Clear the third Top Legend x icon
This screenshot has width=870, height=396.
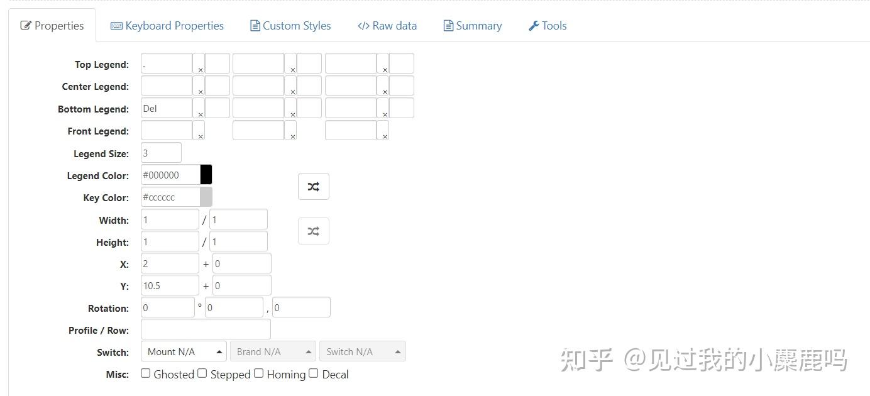[384, 69]
